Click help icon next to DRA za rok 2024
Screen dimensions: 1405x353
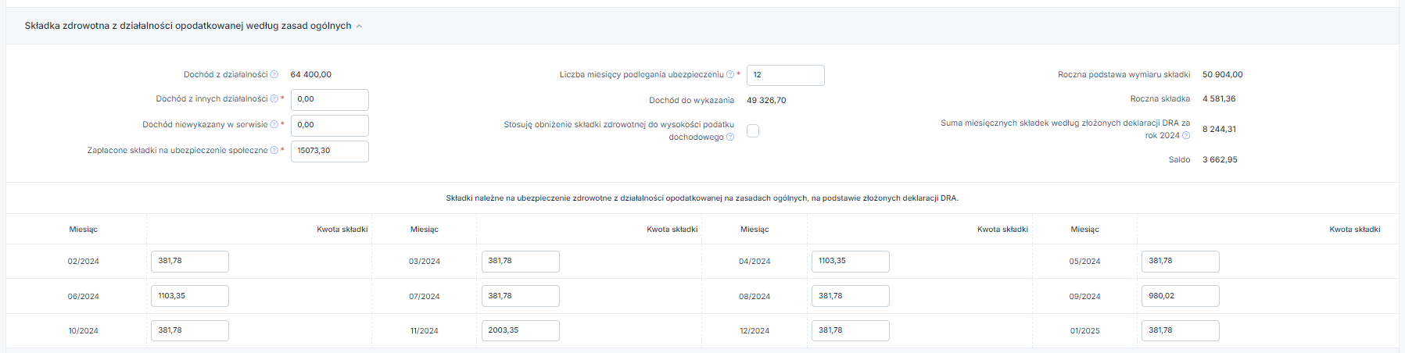(x=1186, y=136)
